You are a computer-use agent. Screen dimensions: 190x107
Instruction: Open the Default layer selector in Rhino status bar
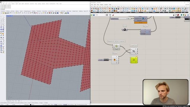pos(32,105)
